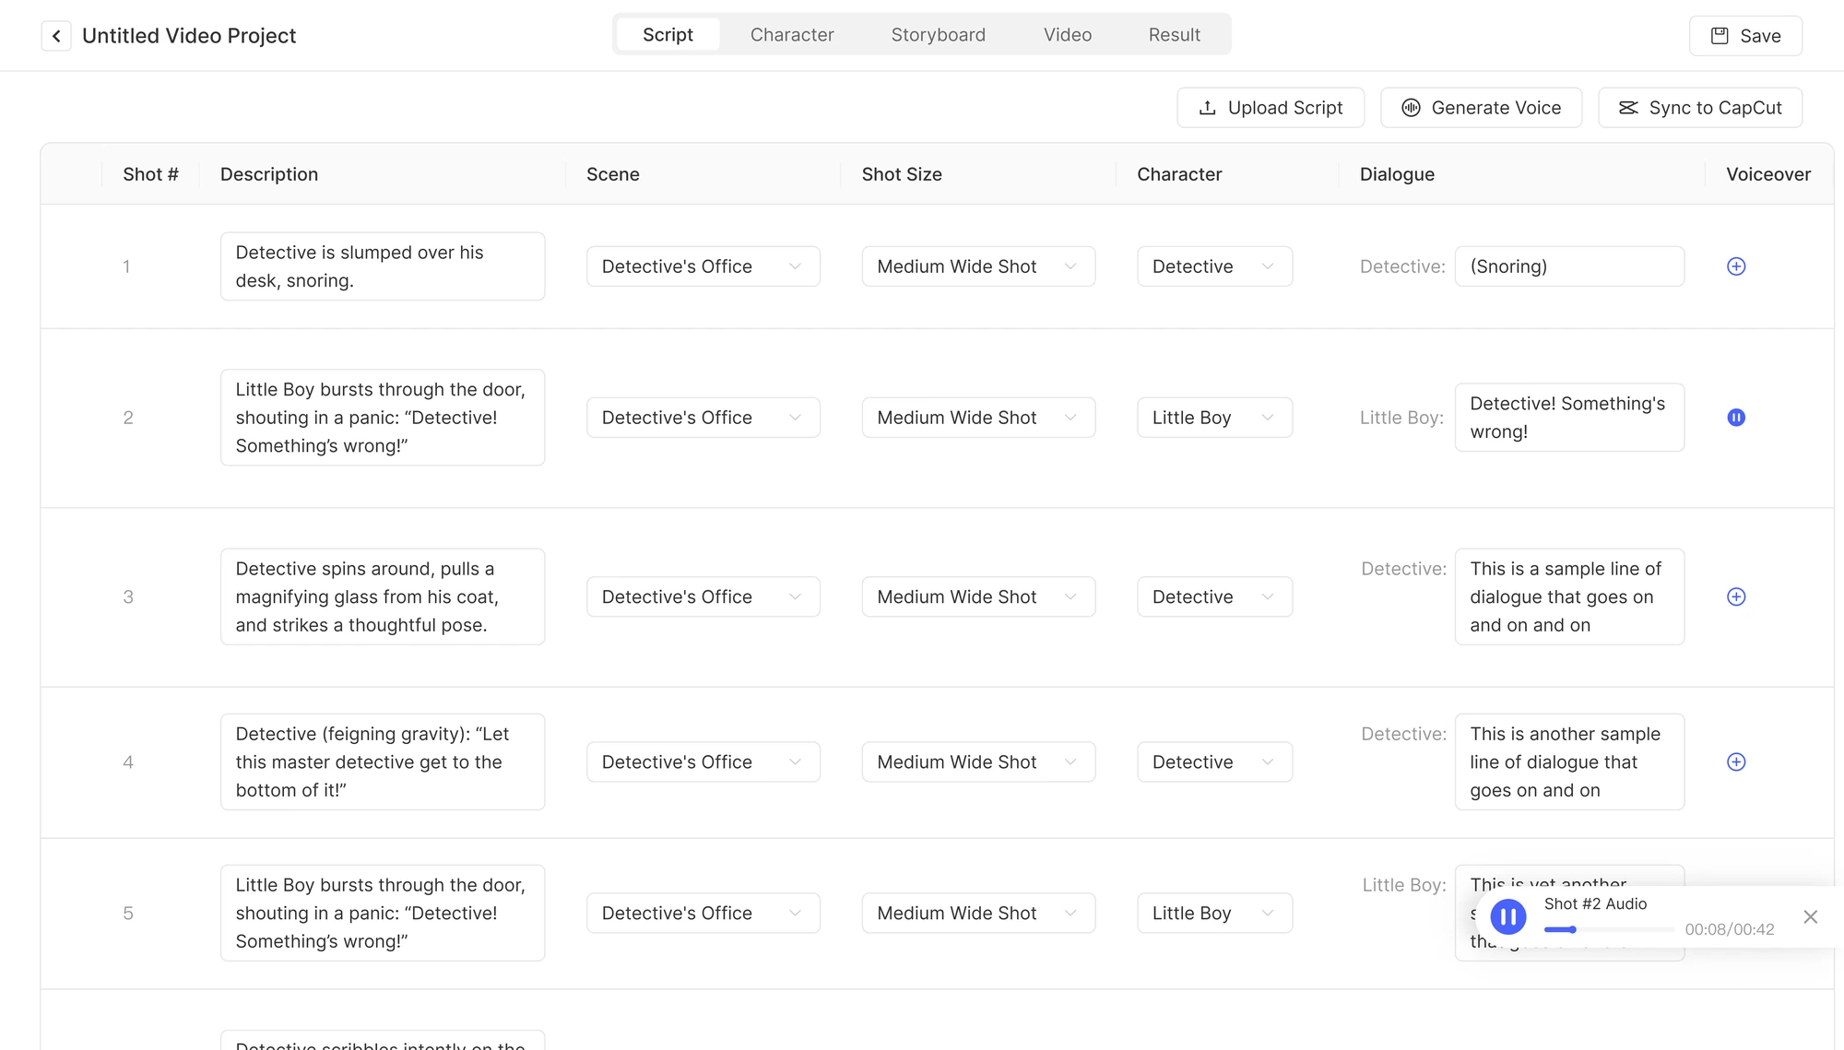The image size is (1844, 1050).
Task: Pause Shot #2 Audio in the player
Action: click(x=1508, y=916)
